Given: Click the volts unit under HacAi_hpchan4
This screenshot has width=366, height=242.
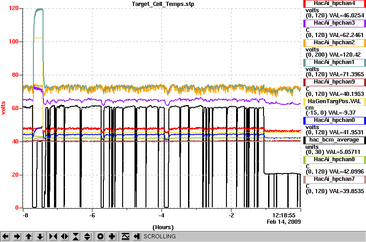Looking at the screenshot, I should pyautogui.click(x=312, y=11).
